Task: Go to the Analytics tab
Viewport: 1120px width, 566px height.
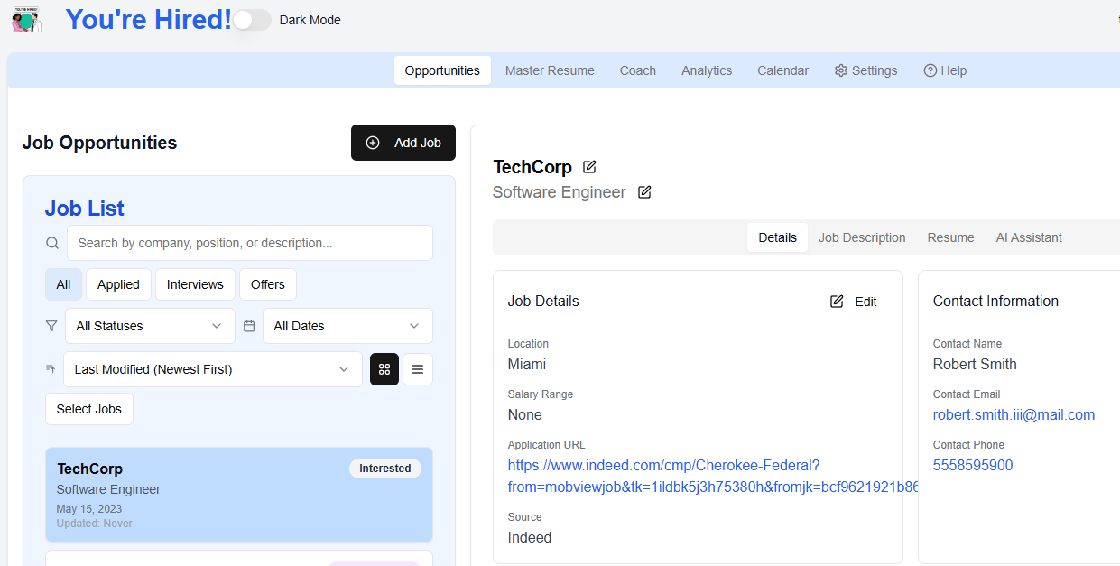Action: click(707, 70)
